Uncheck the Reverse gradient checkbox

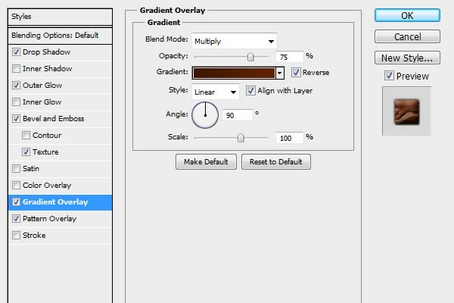click(296, 73)
